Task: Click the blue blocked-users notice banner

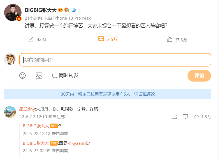Action: click(x=108, y=94)
